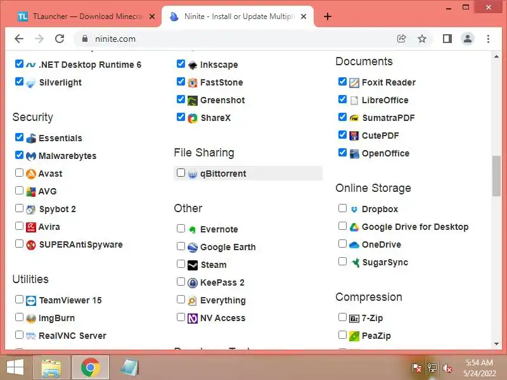Click the NV Access icon
507x380 pixels.
193,319
